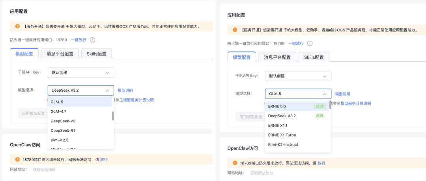
Task: Click info icon beside 一键放行 in left panel
Action: pos(93,40)
